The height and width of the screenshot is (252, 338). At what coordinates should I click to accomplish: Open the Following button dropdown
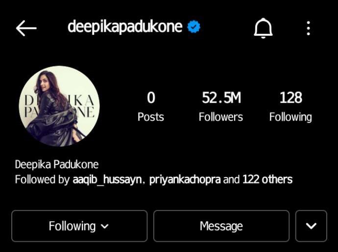(x=79, y=226)
